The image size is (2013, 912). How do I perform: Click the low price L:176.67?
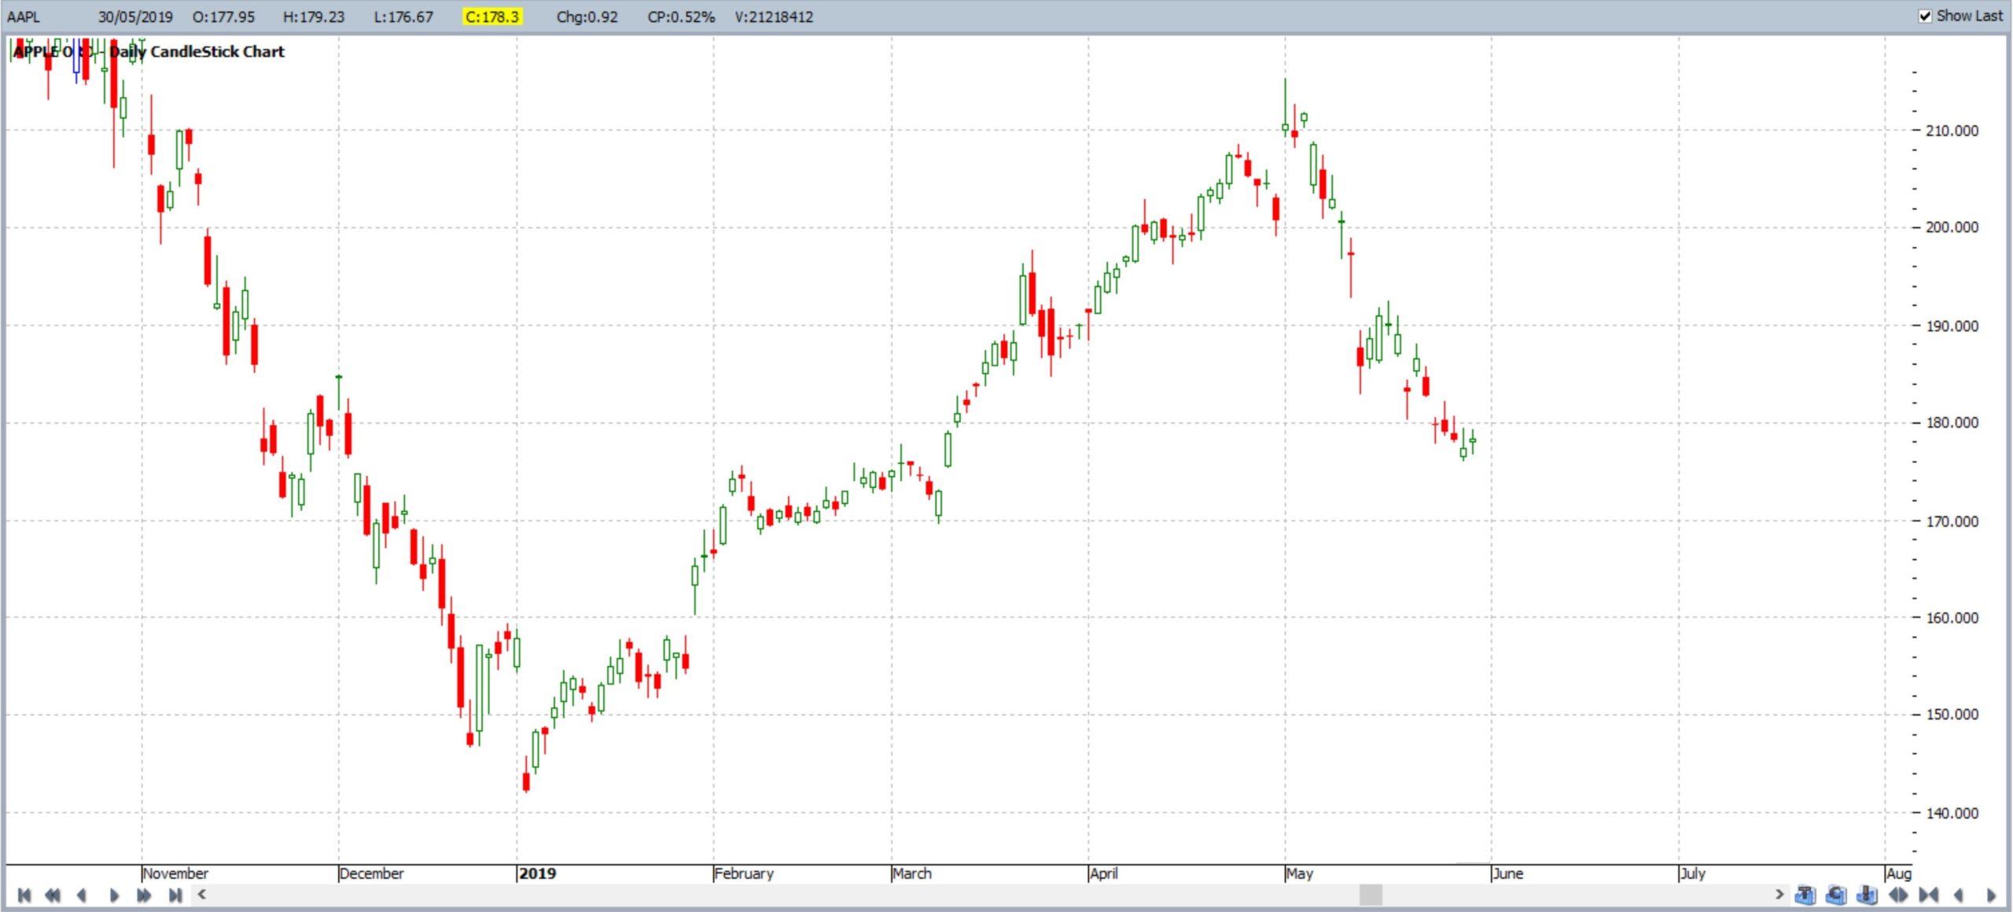[403, 17]
